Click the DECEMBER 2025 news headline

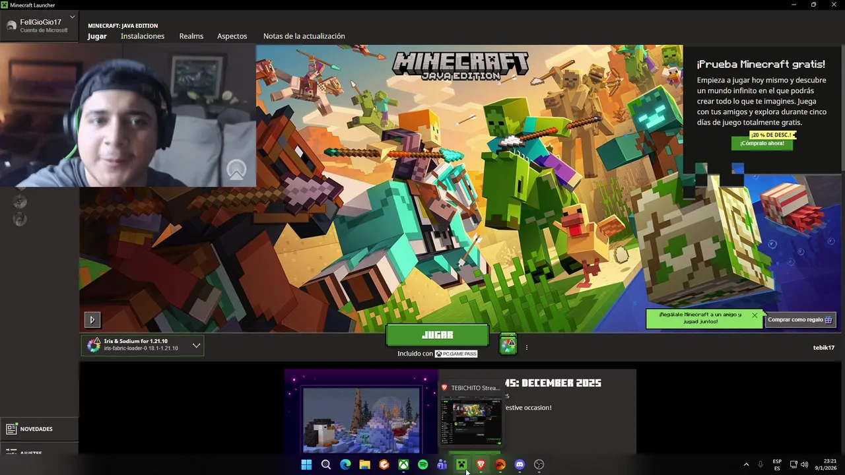point(553,383)
